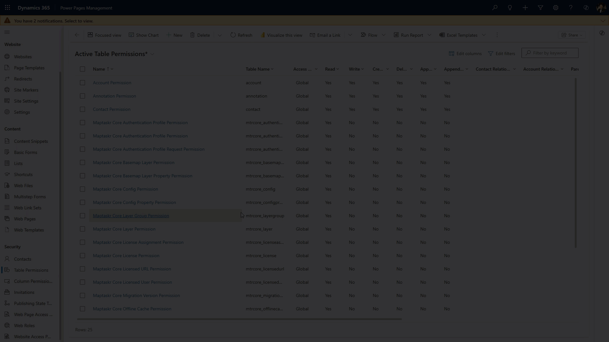Image resolution: width=609 pixels, height=342 pixels.
Task: Collapse the left navigation hamburger menu
Action: 7,32
